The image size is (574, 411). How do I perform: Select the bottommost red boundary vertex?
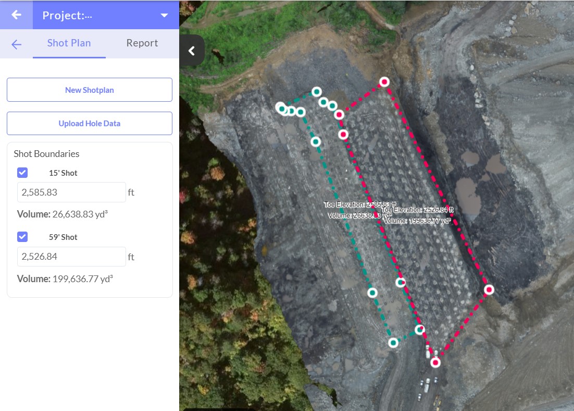pyautogui.click(x=435, y=362)
